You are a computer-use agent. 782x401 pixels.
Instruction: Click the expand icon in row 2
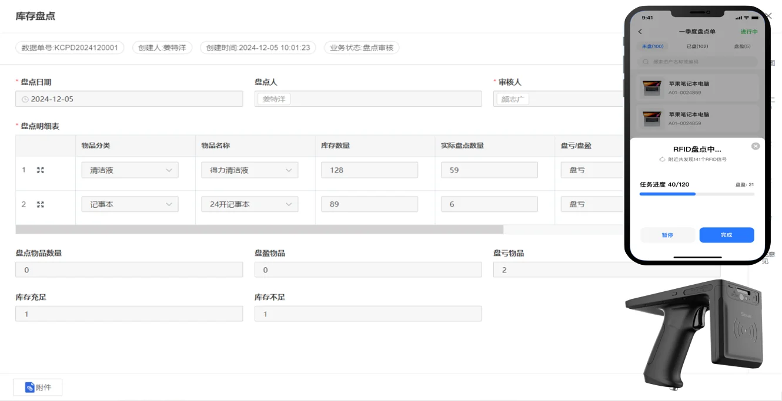41,204
